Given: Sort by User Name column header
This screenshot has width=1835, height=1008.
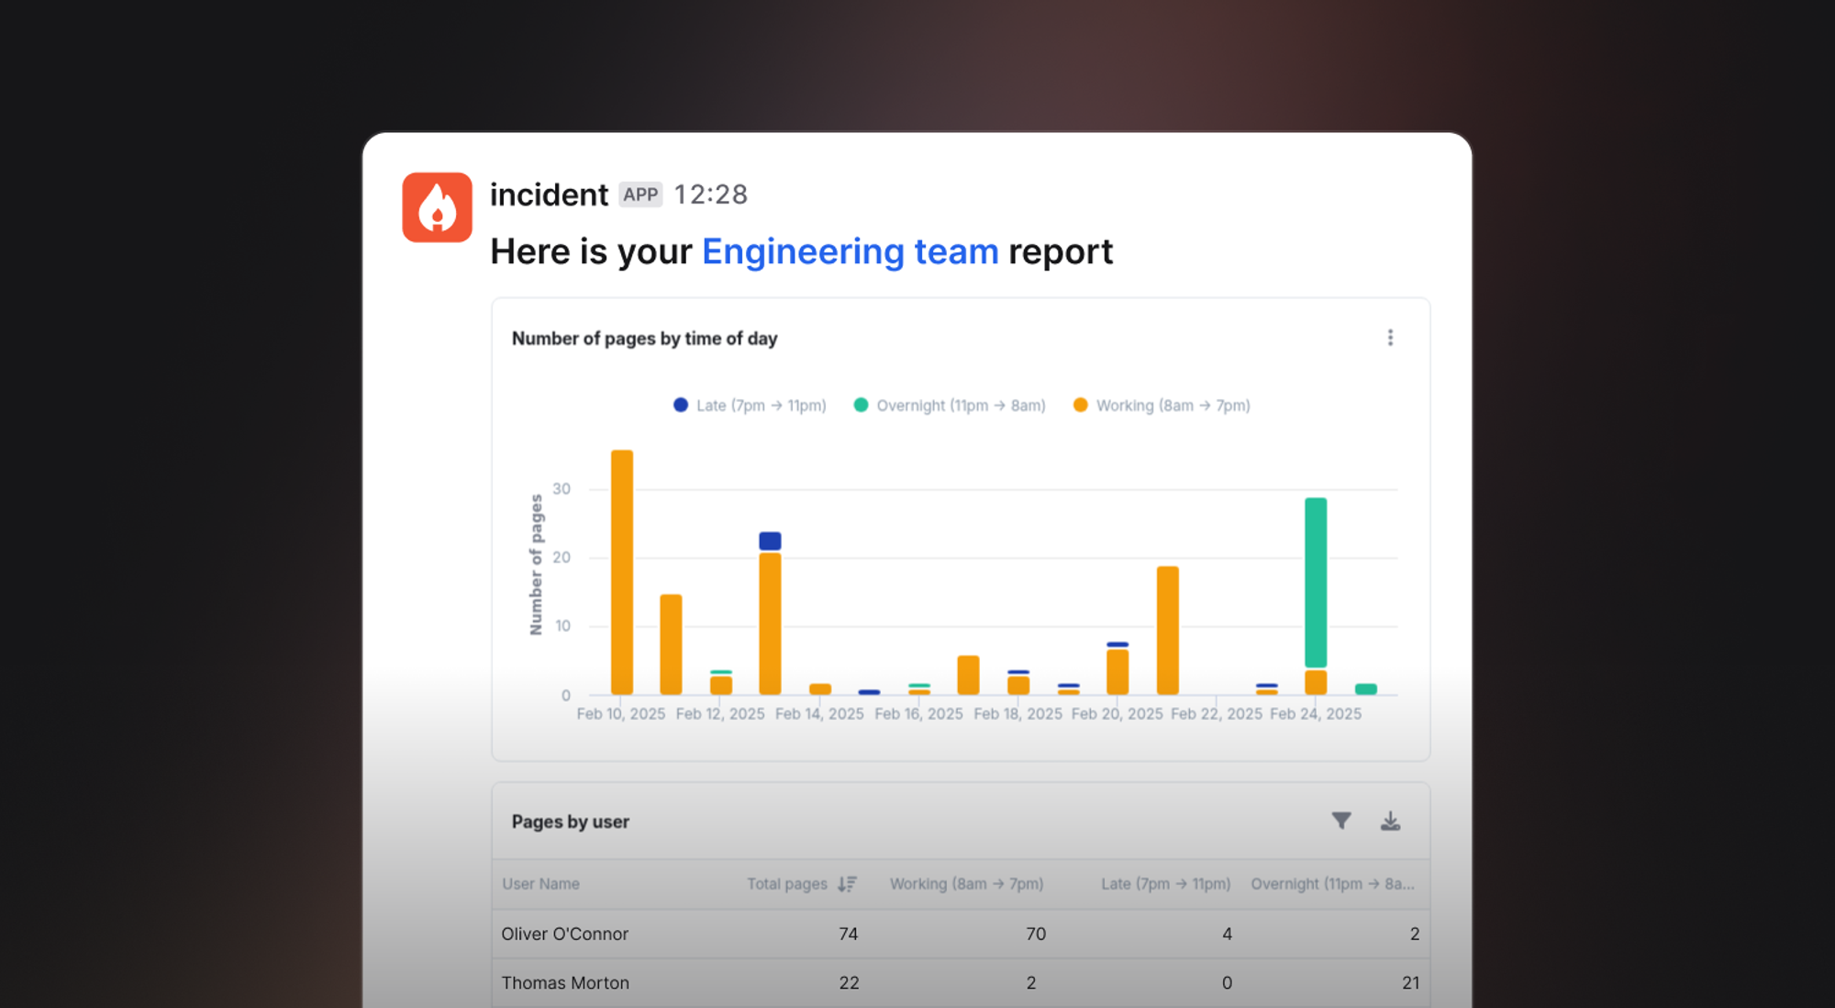Looking at the screenshot, I should coord(540,883).
